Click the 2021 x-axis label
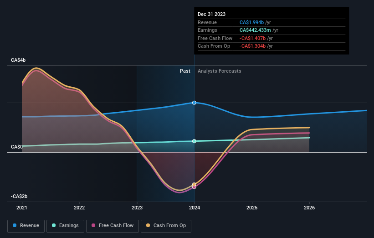This screenshot has width=374, height=238. pyautogui.click(x=22, y=208)
